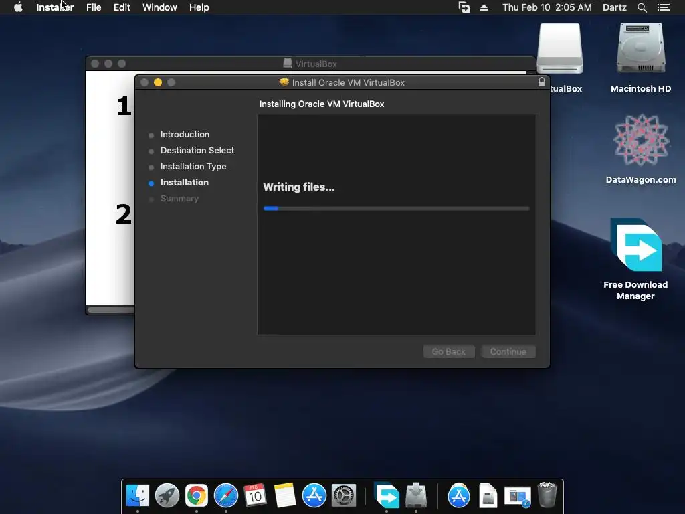The width and height of the screenshot is (685, 514).
Task: Open the Trash from the Dock
Action: click(547, 495)
